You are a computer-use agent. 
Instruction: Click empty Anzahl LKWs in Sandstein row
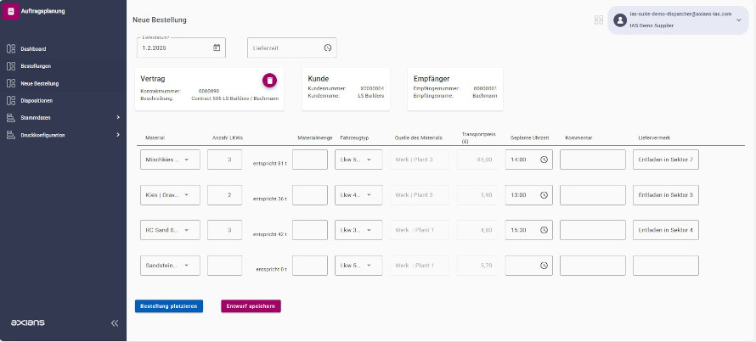tap(225, 266)
